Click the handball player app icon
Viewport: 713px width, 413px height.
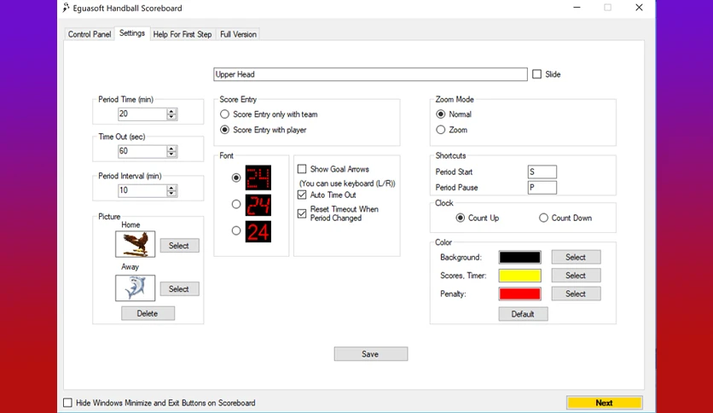[67, 8]
